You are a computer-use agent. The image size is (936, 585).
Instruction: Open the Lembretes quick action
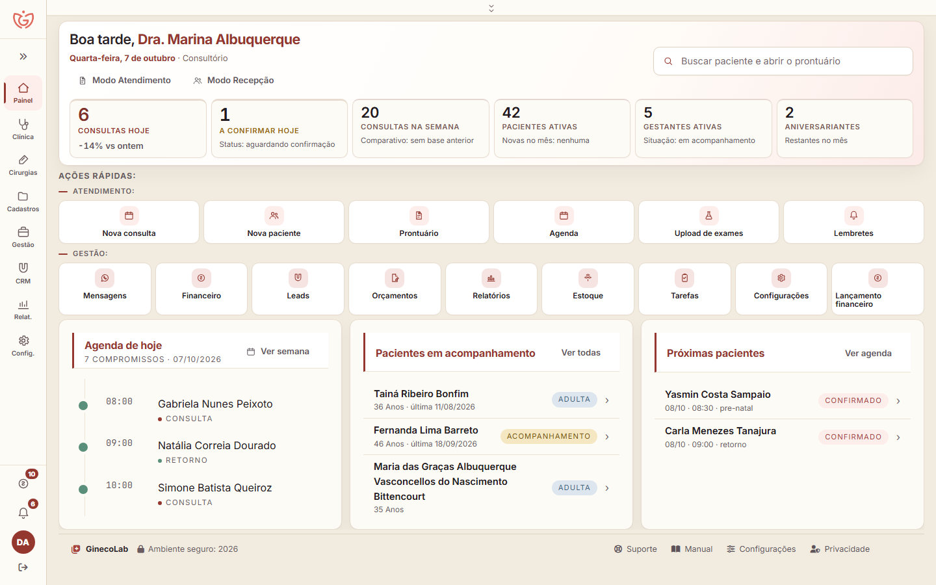click(x=853, y=222)
